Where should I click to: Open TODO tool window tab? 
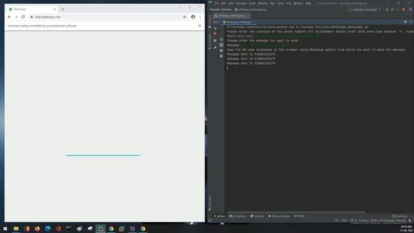300,216
